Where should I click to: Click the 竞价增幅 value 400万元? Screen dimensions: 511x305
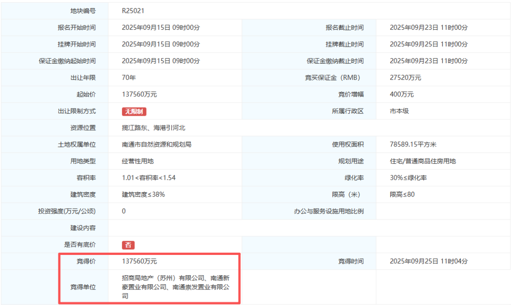pos(402,94)
